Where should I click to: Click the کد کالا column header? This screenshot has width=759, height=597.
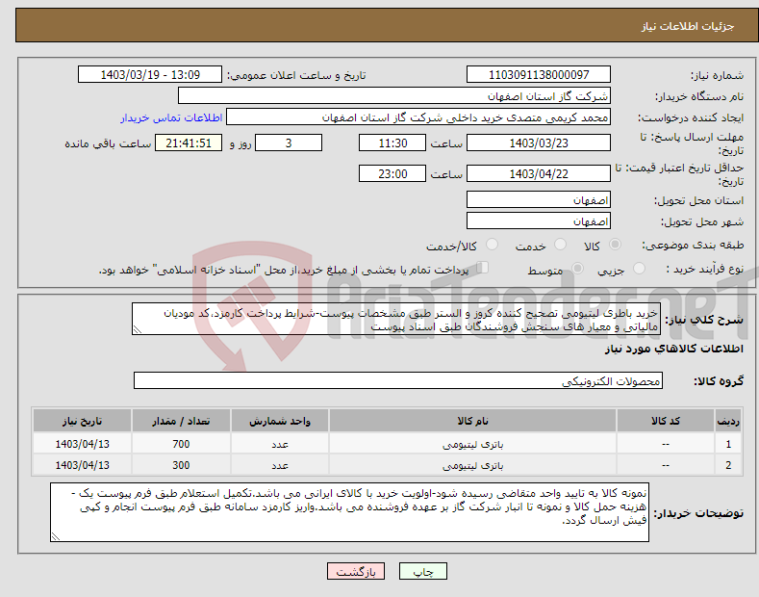tap(666, 421)
